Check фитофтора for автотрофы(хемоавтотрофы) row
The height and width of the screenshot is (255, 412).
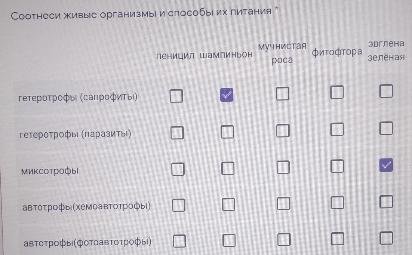[337, 202]
